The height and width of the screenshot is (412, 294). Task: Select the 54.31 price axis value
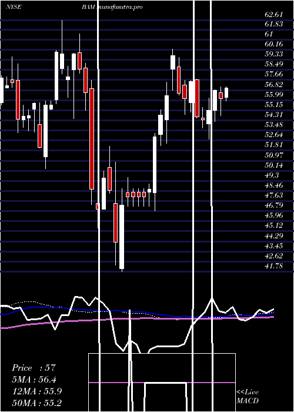274,115
